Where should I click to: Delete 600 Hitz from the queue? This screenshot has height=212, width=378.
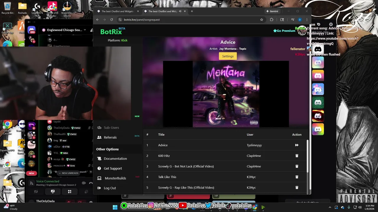(x=297, y=156)
